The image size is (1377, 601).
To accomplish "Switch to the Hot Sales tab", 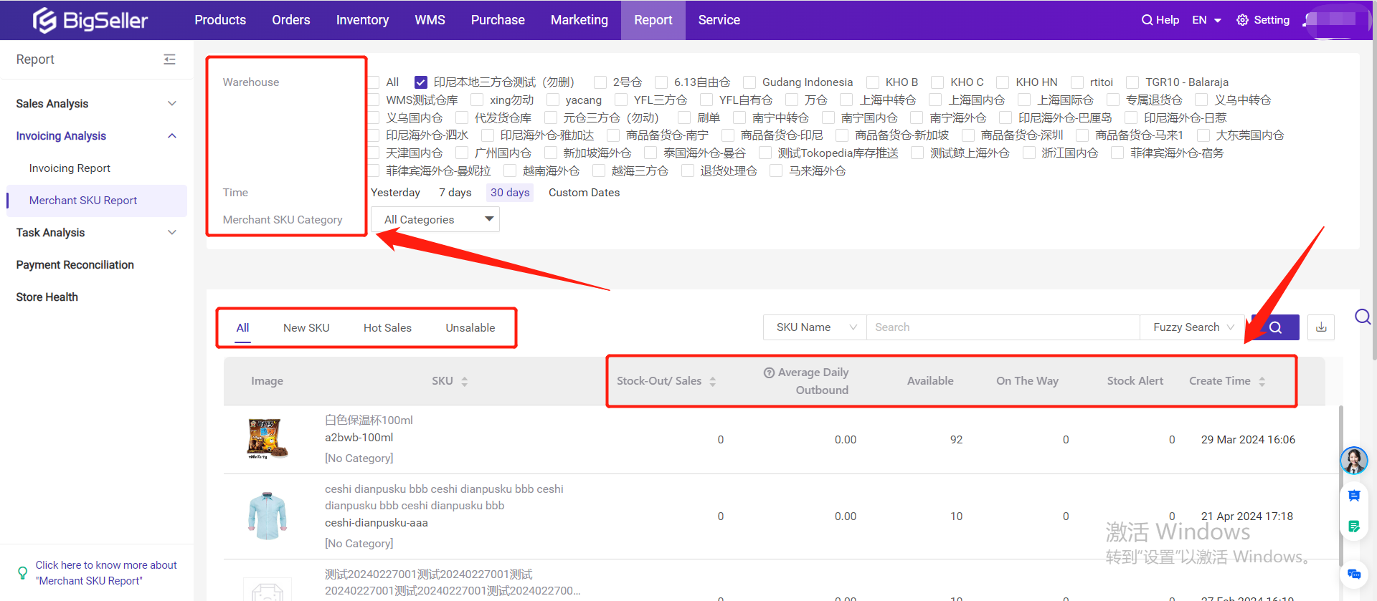I will pyautogui.click(x=387, y=328).
